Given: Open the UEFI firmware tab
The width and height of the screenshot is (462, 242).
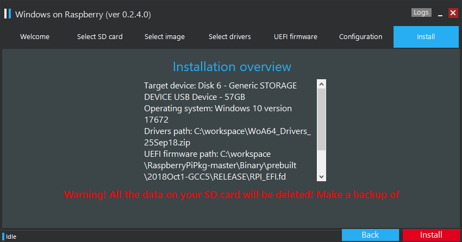Looking at the screenshot, I should [296, 37].
